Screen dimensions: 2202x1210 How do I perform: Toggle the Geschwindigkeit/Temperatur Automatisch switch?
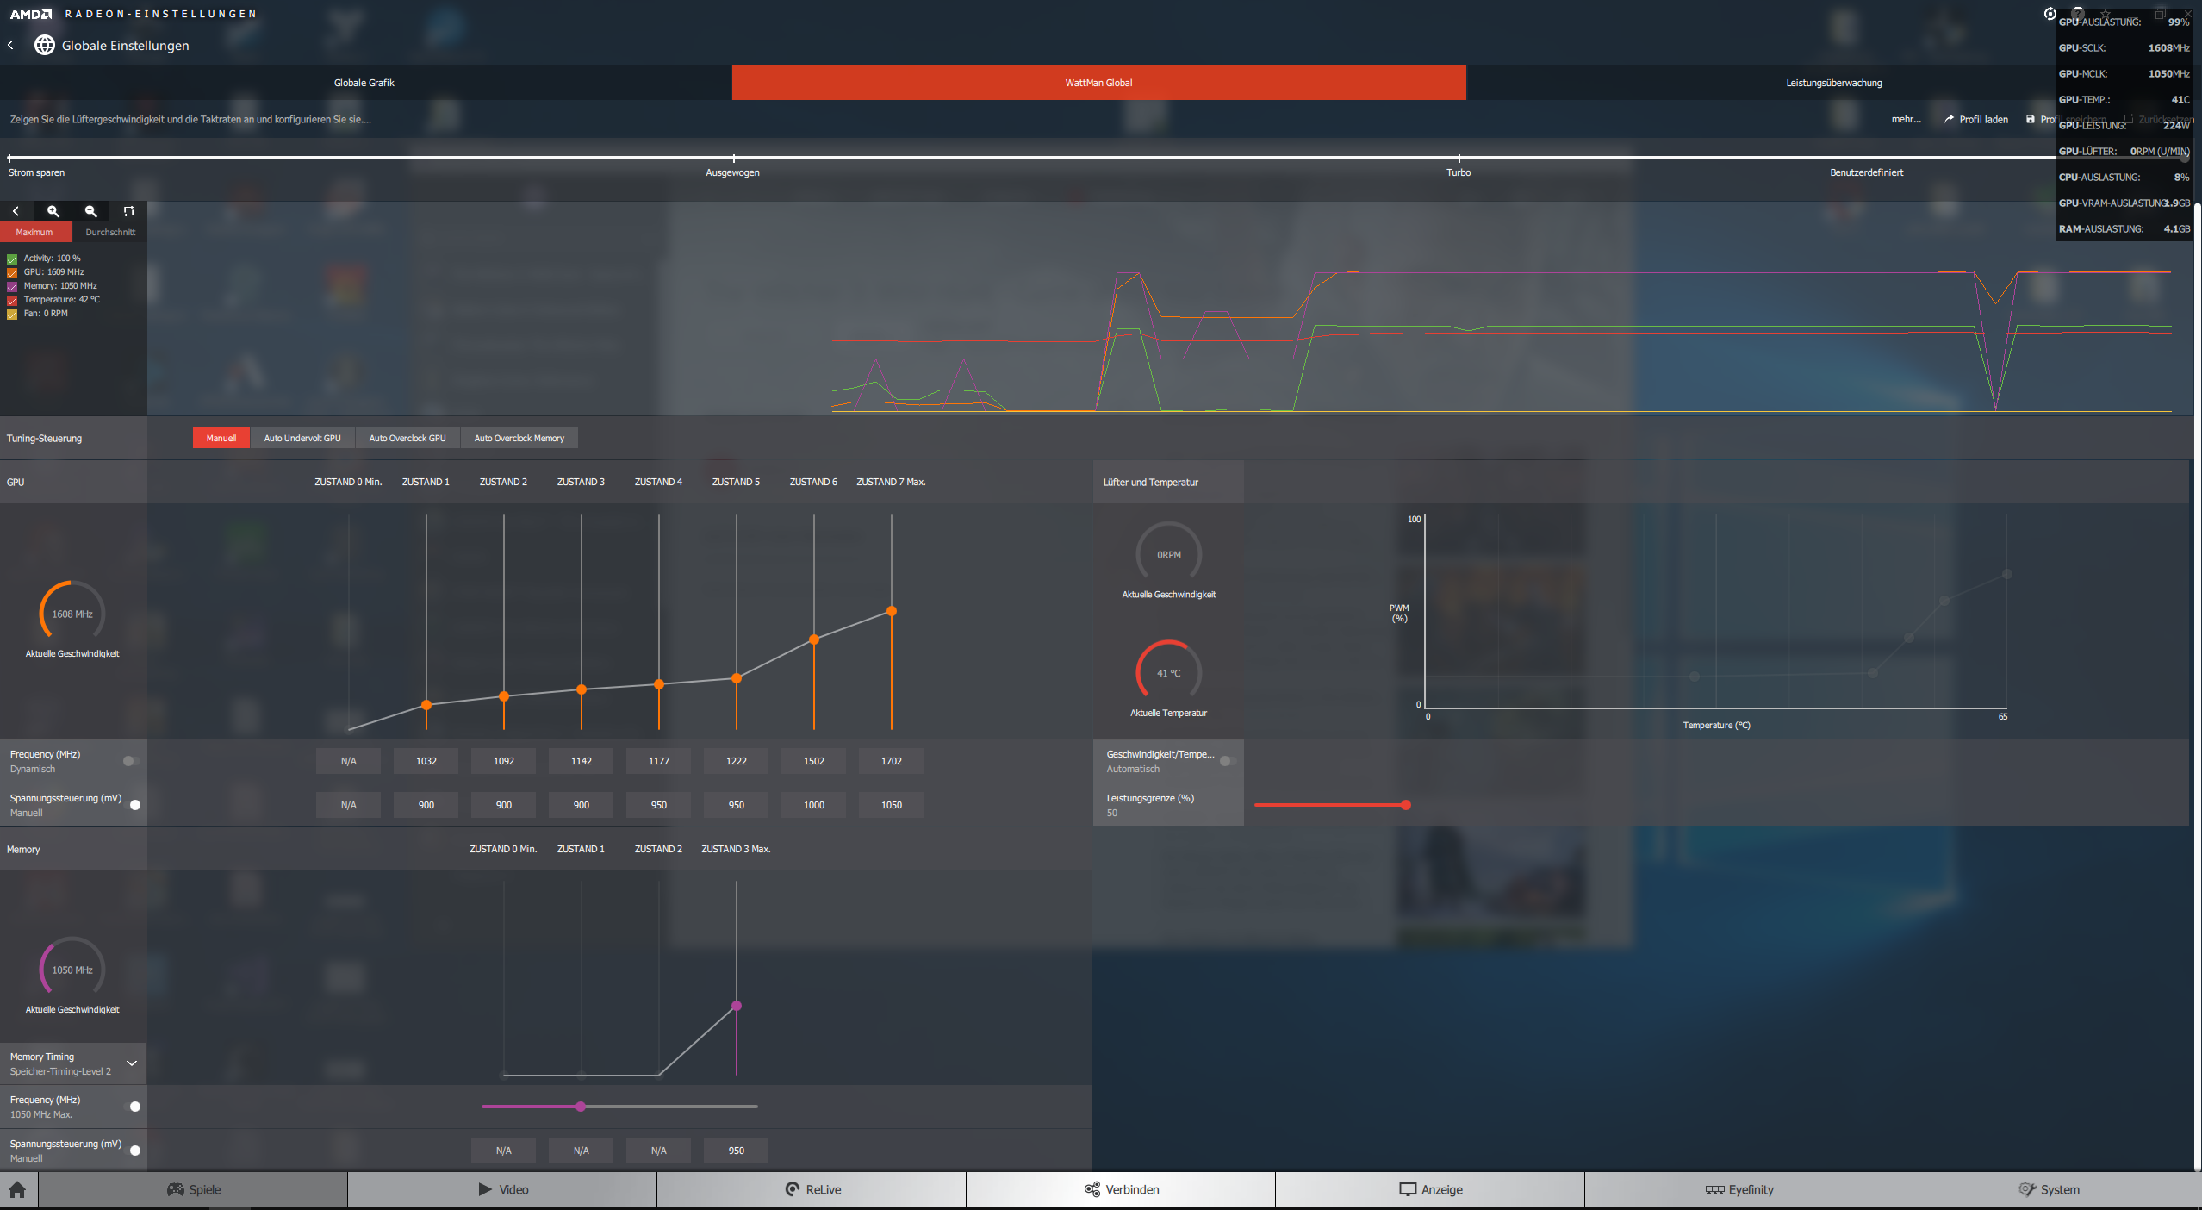(x=1228, y=761)
